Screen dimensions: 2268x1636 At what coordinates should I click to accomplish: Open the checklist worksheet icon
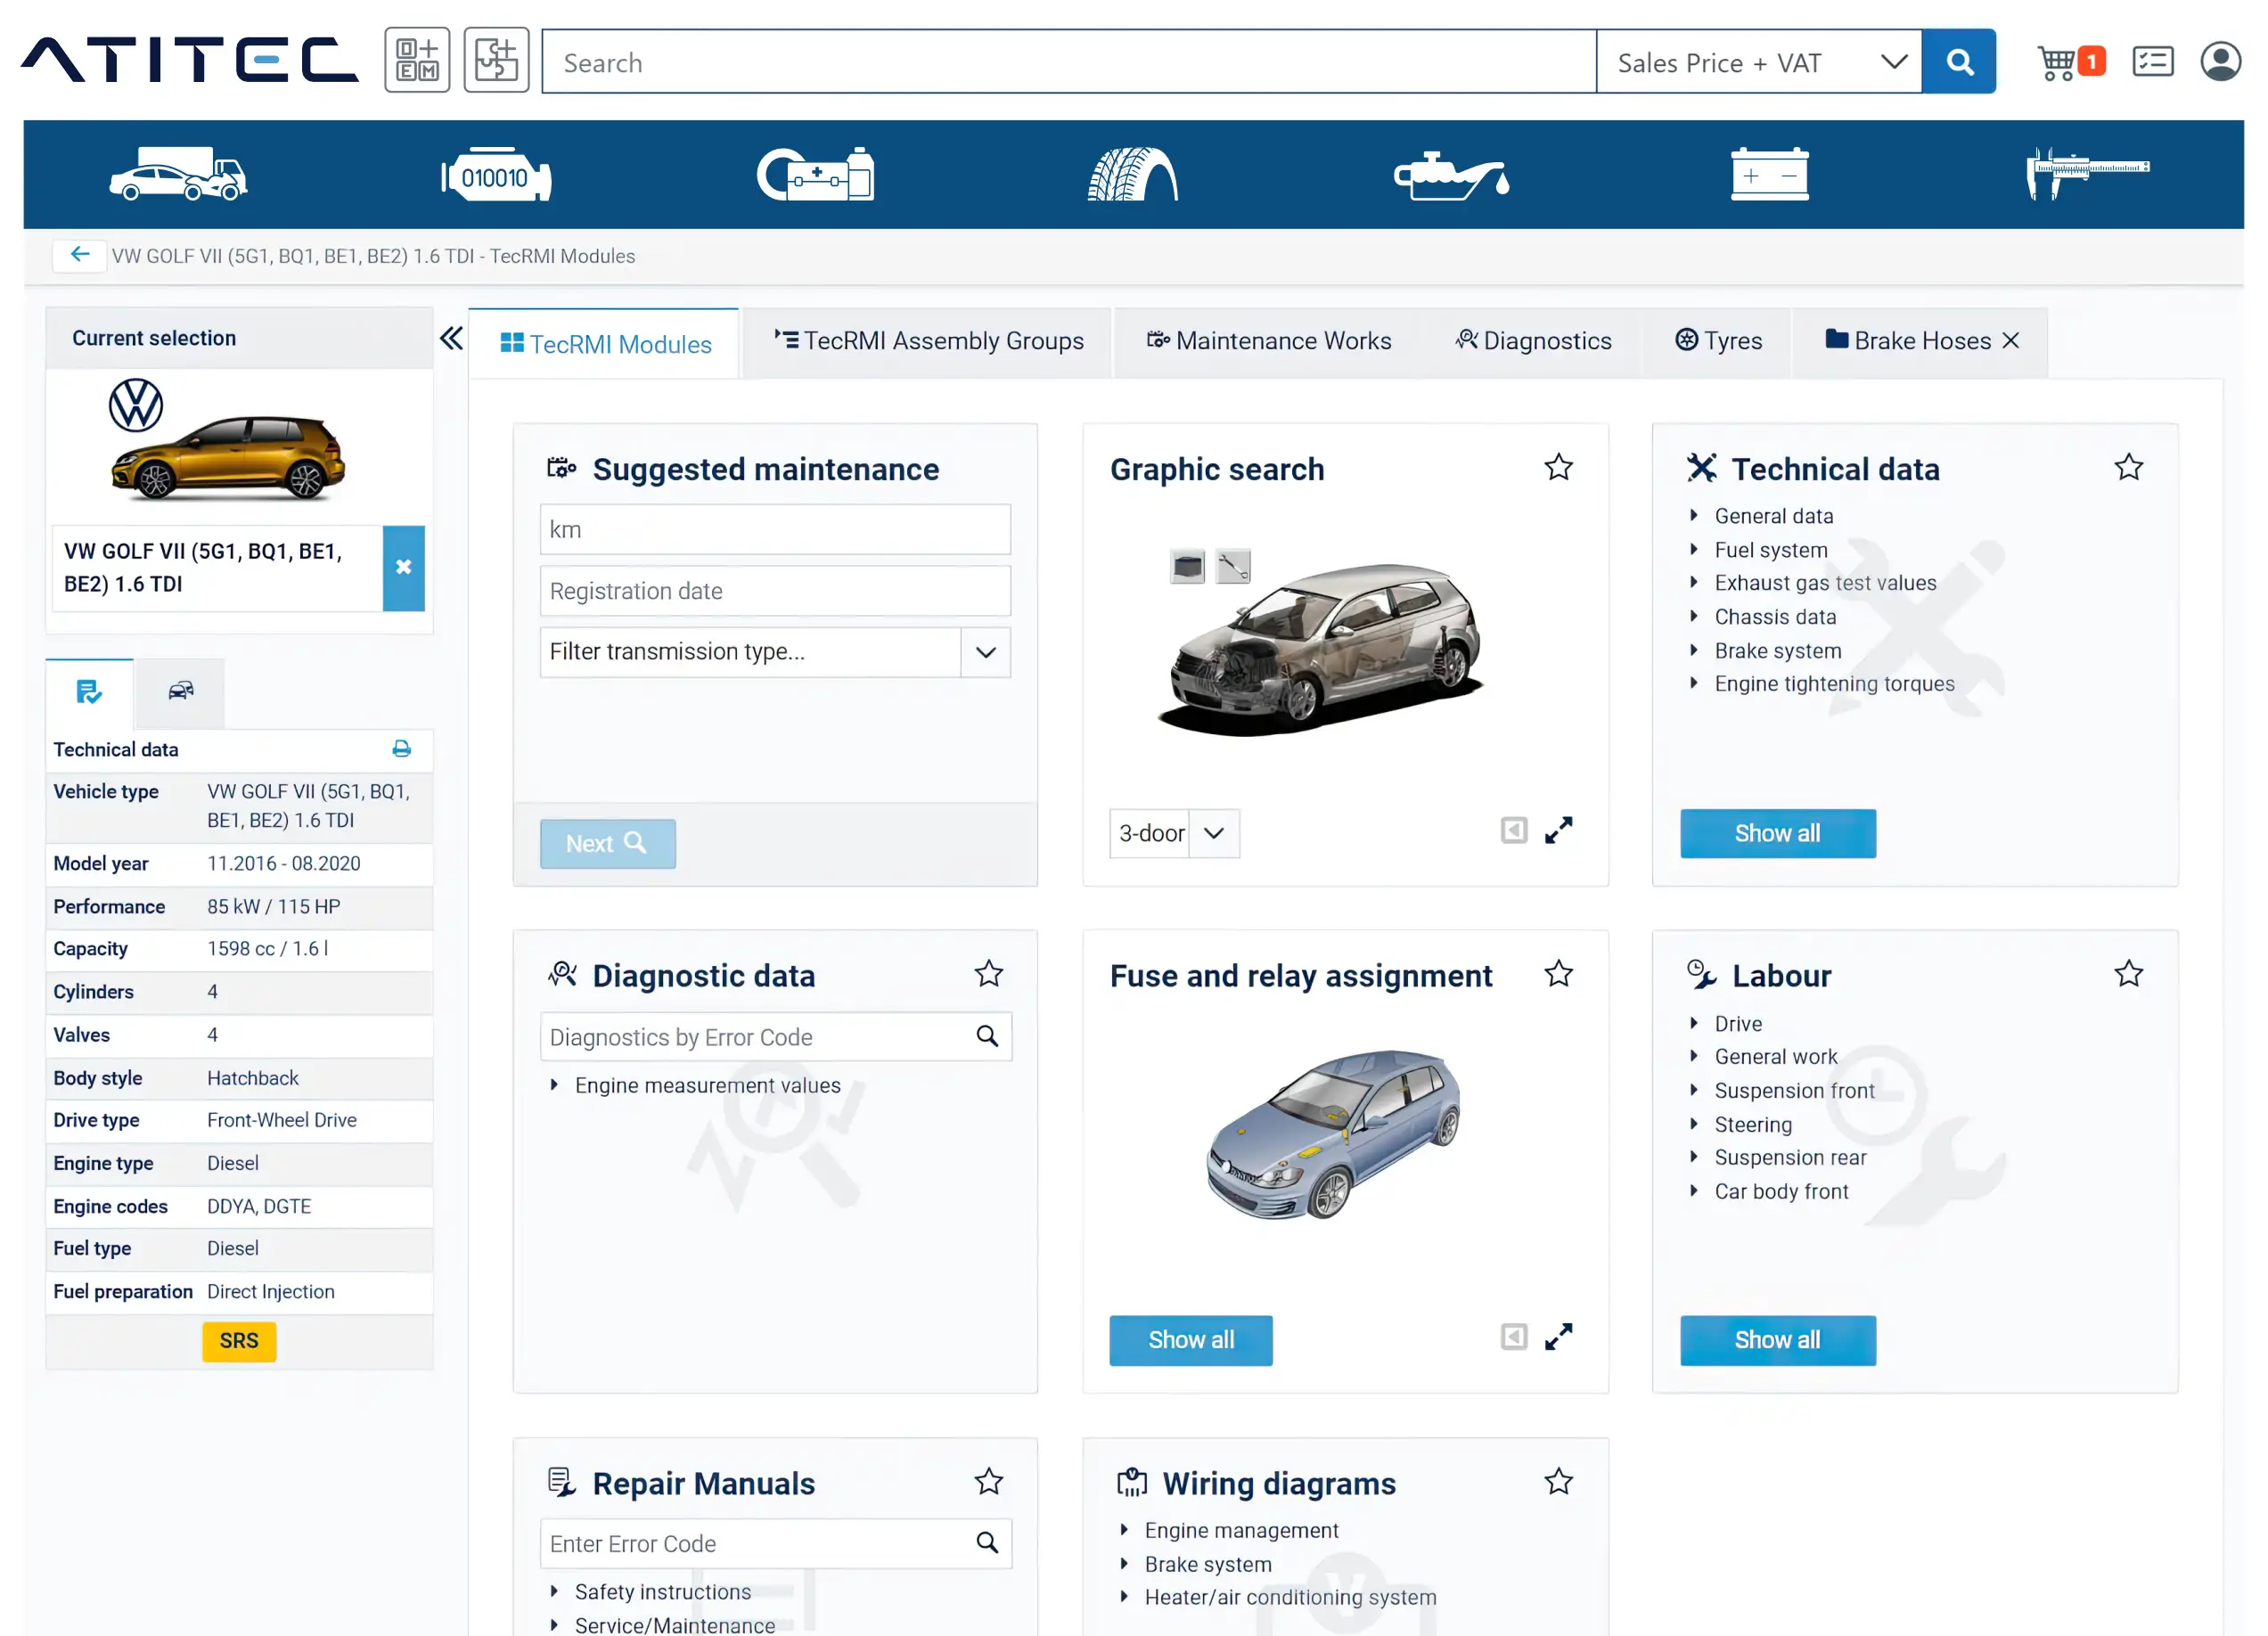tap(2152, 62)
